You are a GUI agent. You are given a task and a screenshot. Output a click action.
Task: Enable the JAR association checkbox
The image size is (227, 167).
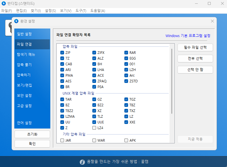coord(62,140)
